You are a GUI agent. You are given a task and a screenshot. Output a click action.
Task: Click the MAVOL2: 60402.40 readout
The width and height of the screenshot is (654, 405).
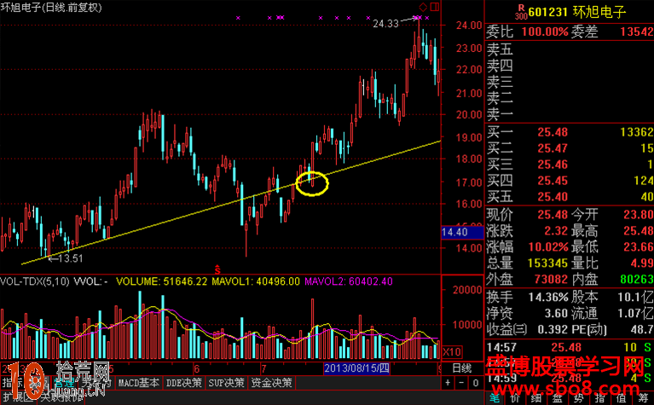(349, 281)
